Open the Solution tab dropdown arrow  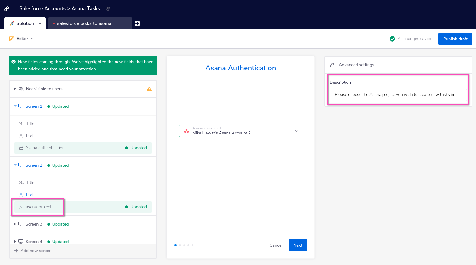point(40,24)
